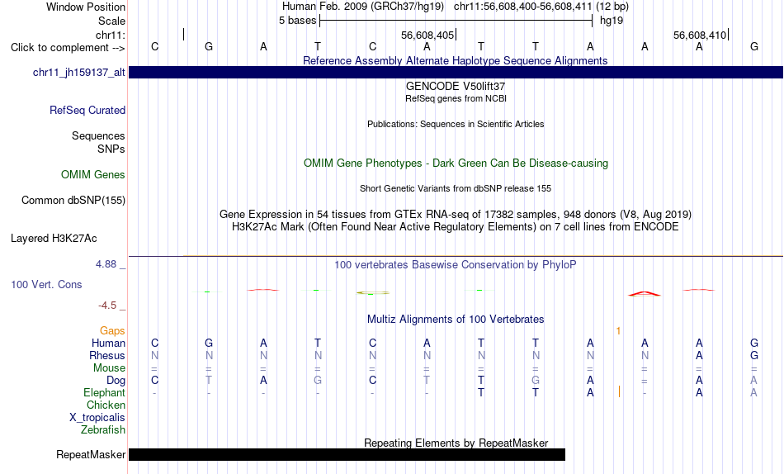
Task: Click 'Click to complement -->' label
Action: coord(68,48)
